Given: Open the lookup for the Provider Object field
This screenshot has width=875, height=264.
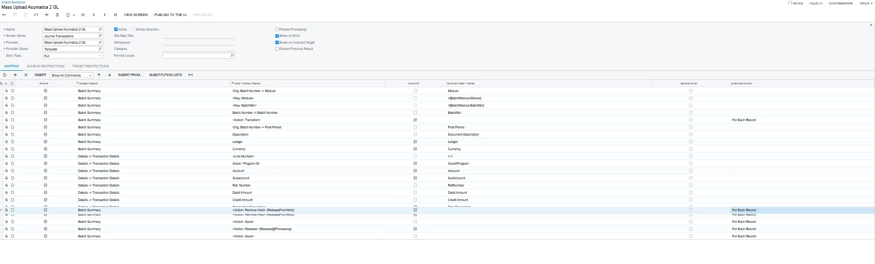Looking at the screenshot, I should (100, 49).
